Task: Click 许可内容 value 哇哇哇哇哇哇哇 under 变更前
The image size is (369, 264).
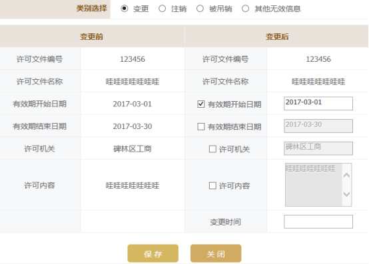Action: tap(133, 186)
